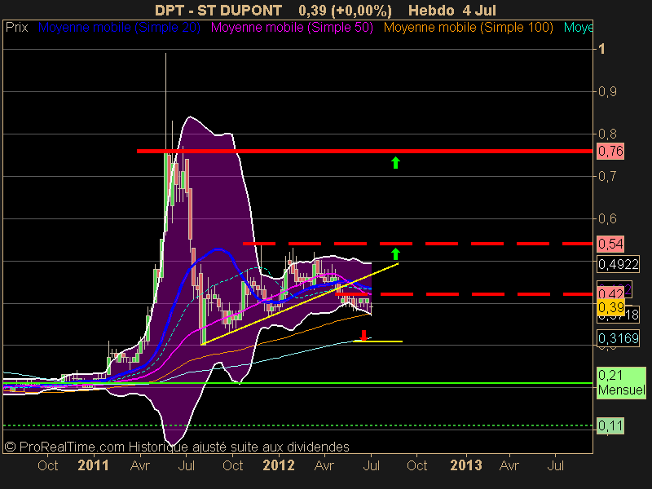The image size is (652, 489).
Task: Click the red 0,42 price tag
Action: coord(610,293)
